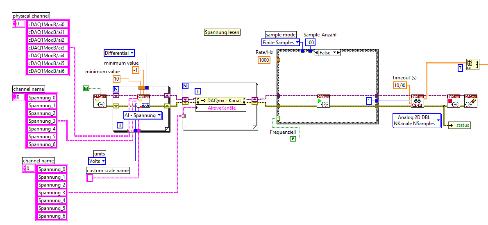
Task: Open the Differential terminal configuration dropdown
Action: (x=119, y=53)
